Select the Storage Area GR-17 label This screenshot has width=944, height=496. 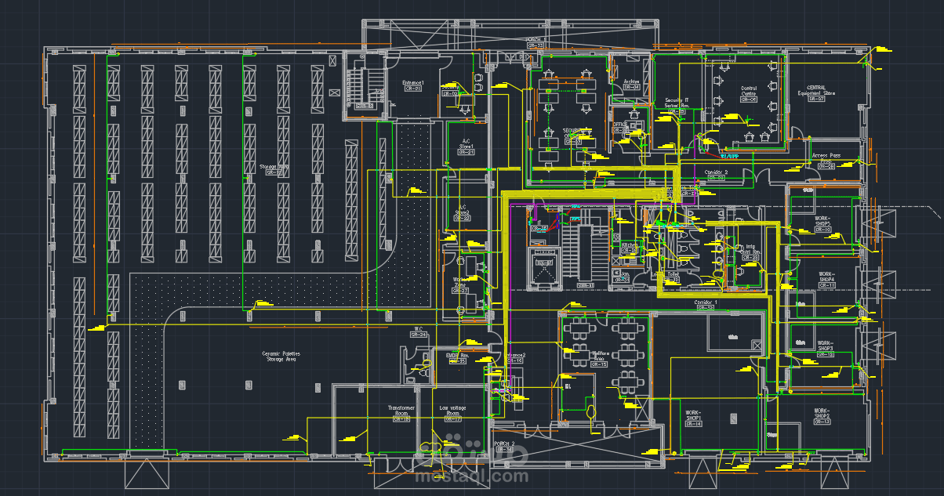click(x=274, y=170)
